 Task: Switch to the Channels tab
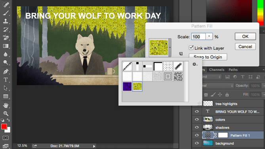(217, 70)
